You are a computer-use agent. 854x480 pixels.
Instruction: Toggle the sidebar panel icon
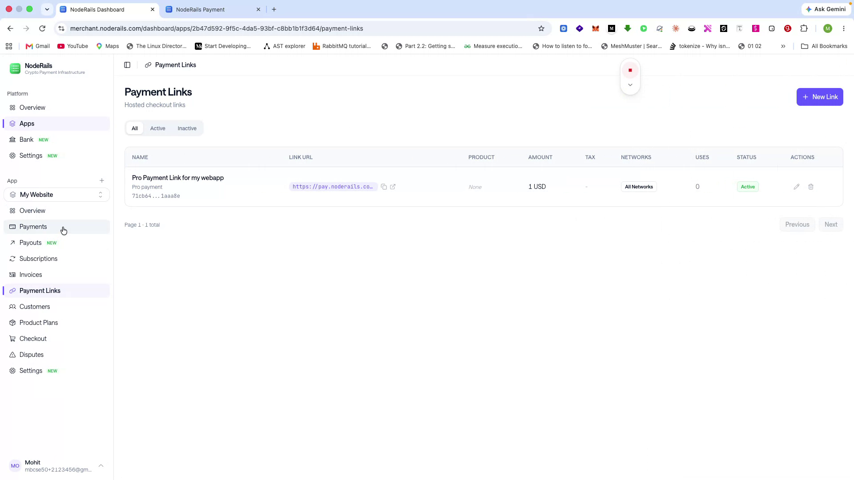(127, 65)
